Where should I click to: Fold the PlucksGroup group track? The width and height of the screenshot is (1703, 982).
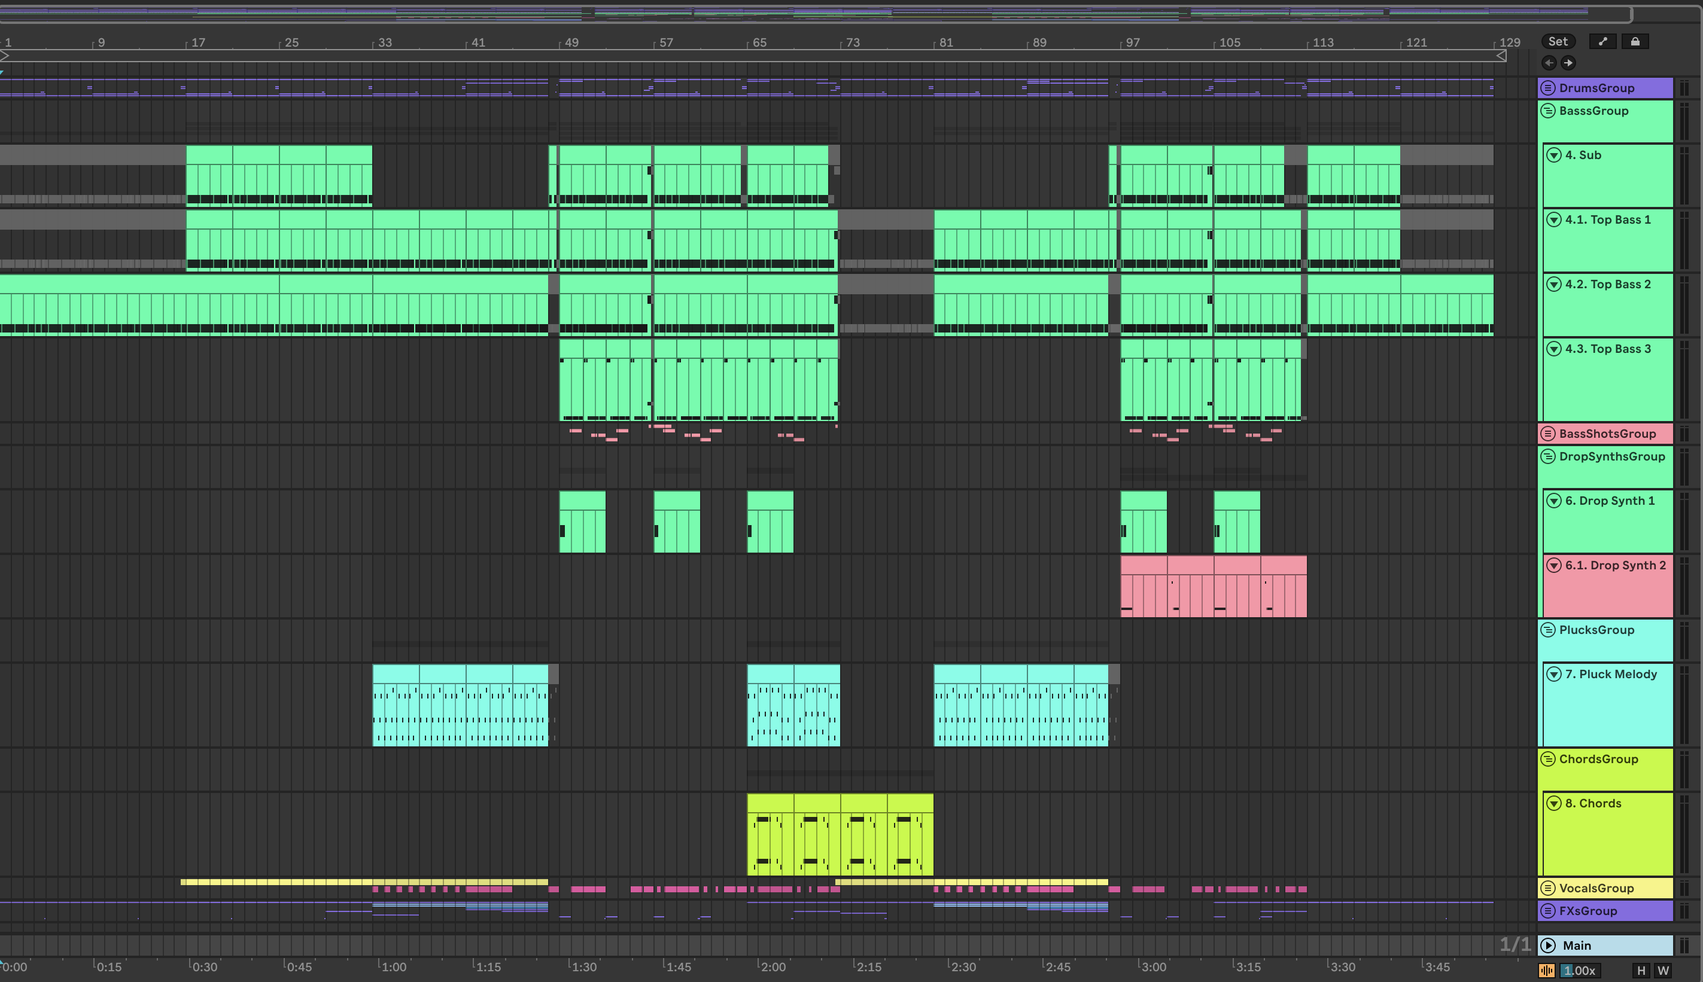1549,630
